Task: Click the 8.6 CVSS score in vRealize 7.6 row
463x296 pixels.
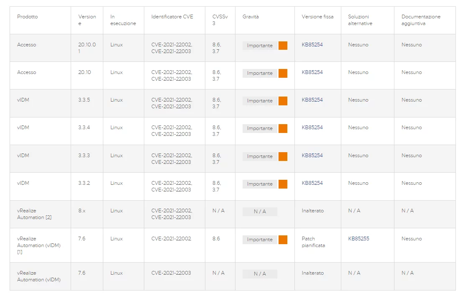Action: pyautogui.click(x=216, y=238)
